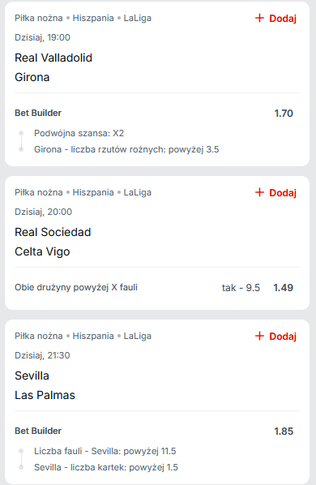
Task: Click the Sevilla liczba kartek powyżej 1.5 selection
Action: coord(106,467)
